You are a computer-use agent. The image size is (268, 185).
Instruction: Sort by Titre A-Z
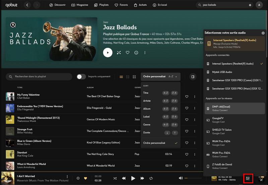click(x=165, y=93)
